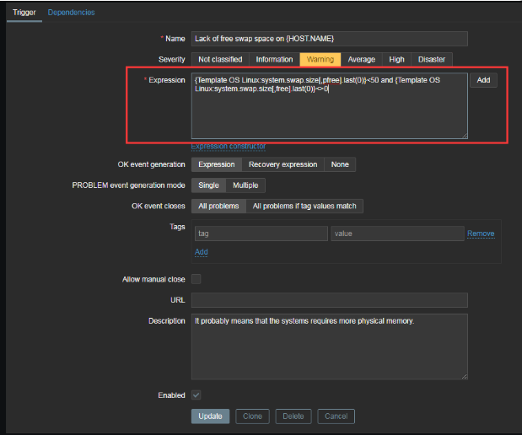522x435 pixels.
Task: Choose the Average severity option
Action: click(x=361, y=60)
